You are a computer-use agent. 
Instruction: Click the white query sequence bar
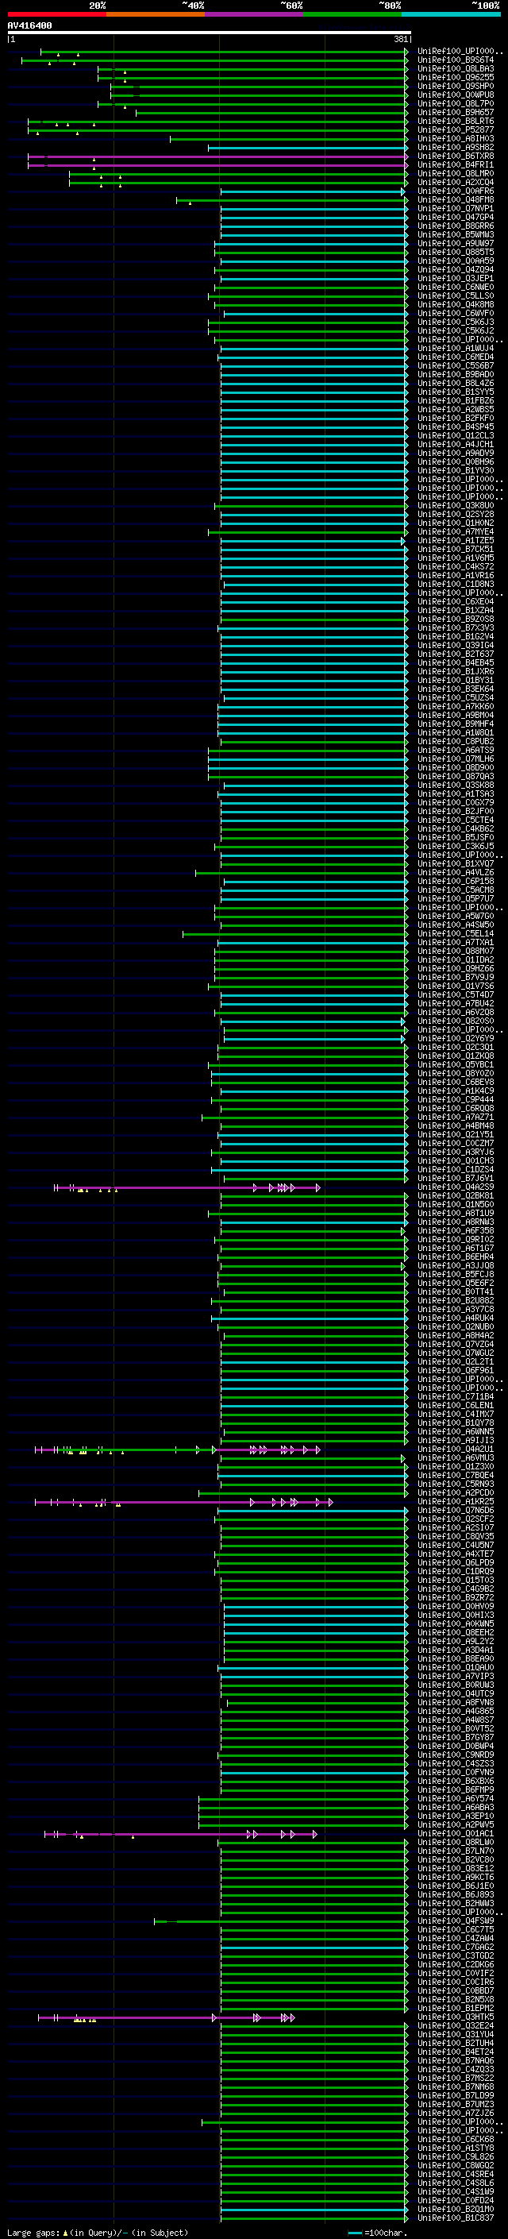pos(209,32)
